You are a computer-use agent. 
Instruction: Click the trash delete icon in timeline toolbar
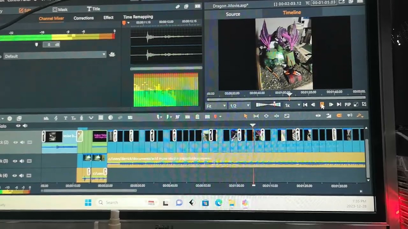(197, 117)
